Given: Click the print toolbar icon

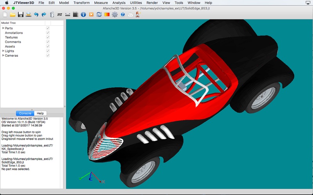Looking at the screenshot, I should pyautogui.click(x=28, y=14).
